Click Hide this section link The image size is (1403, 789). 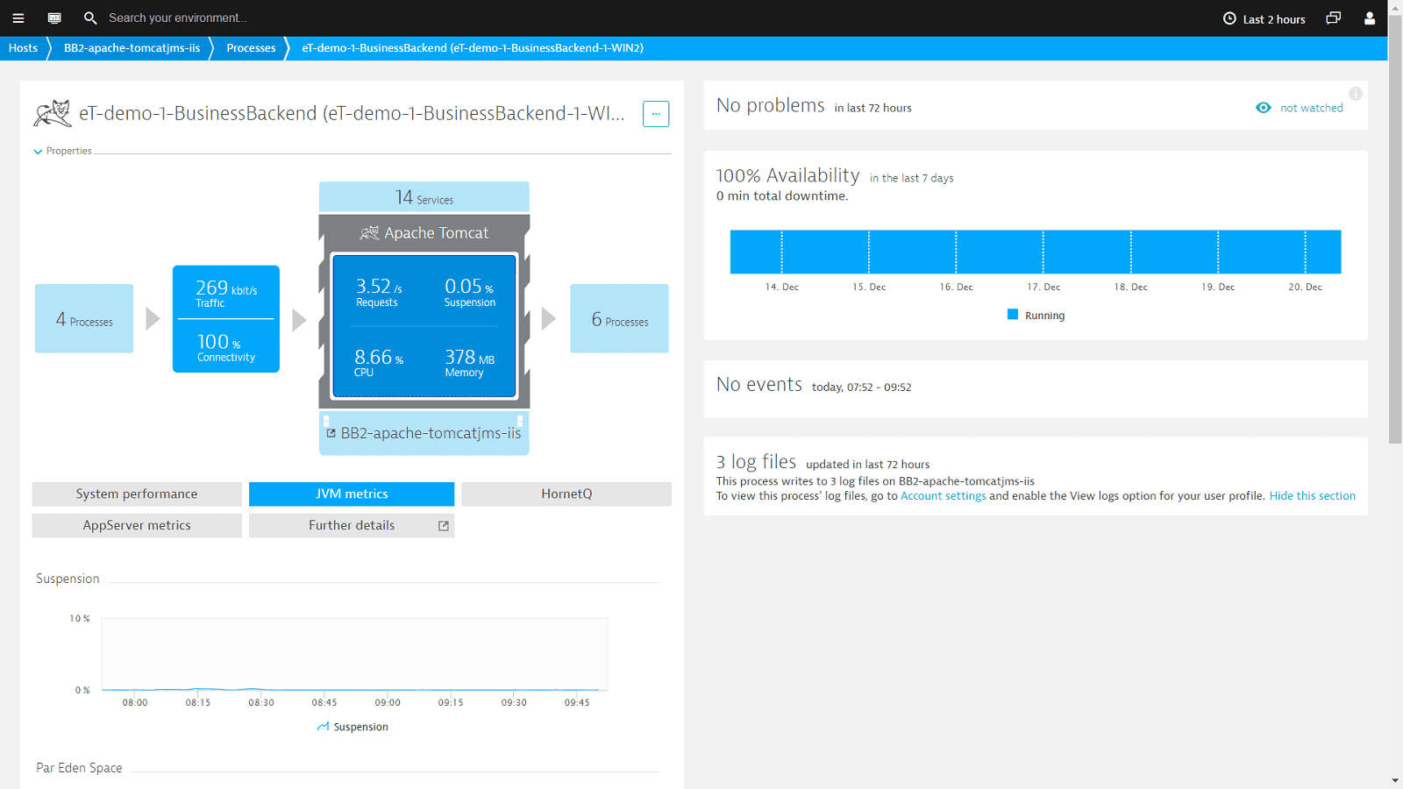[1312, 495]
